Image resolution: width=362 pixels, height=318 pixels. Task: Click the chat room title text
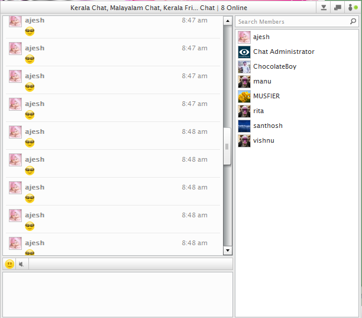pos(143,8)
